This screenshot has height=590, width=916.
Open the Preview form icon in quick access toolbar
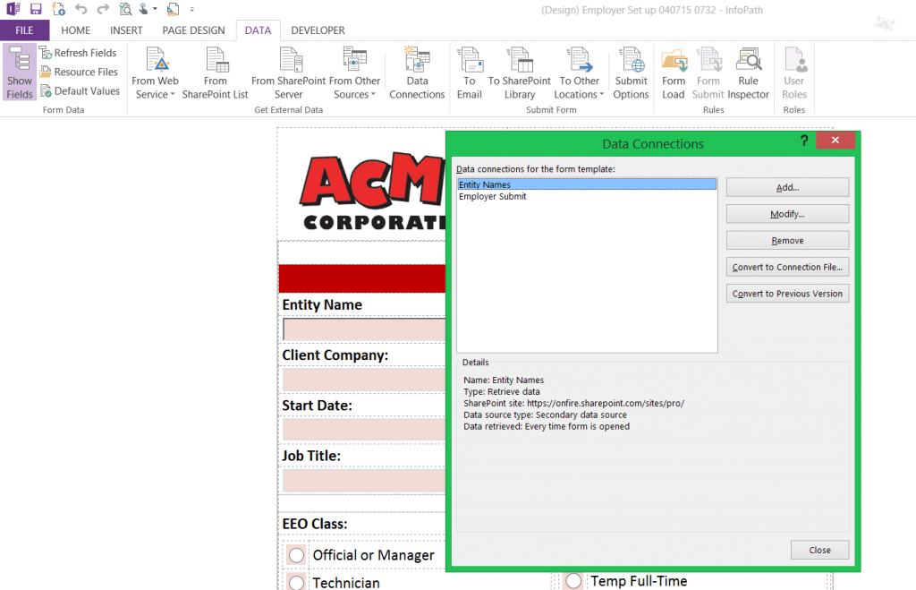125,9
